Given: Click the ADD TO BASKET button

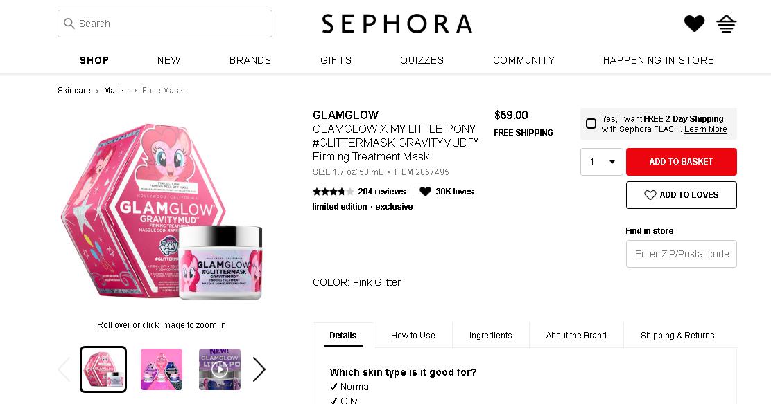Looking at the screenshot, I should click(x=681, y=162).
